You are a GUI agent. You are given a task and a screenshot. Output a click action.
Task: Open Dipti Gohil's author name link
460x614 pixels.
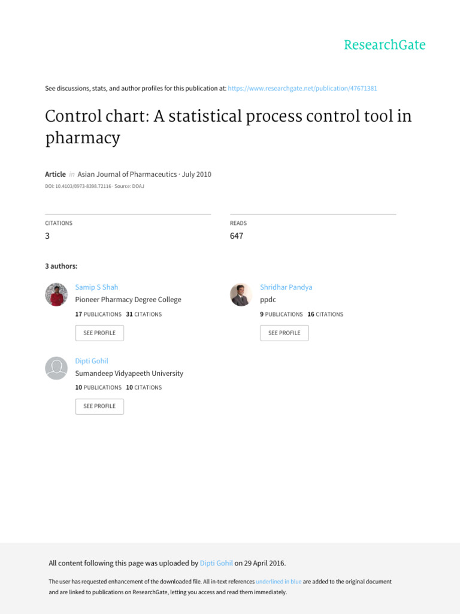click(92, 361)
